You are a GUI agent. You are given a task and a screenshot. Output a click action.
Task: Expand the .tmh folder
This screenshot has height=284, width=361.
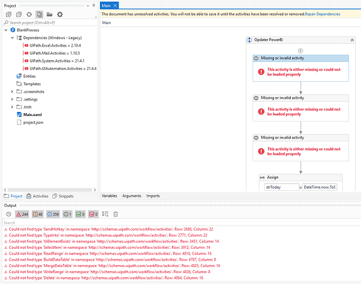pyautogui.click(x=12, y=107)
